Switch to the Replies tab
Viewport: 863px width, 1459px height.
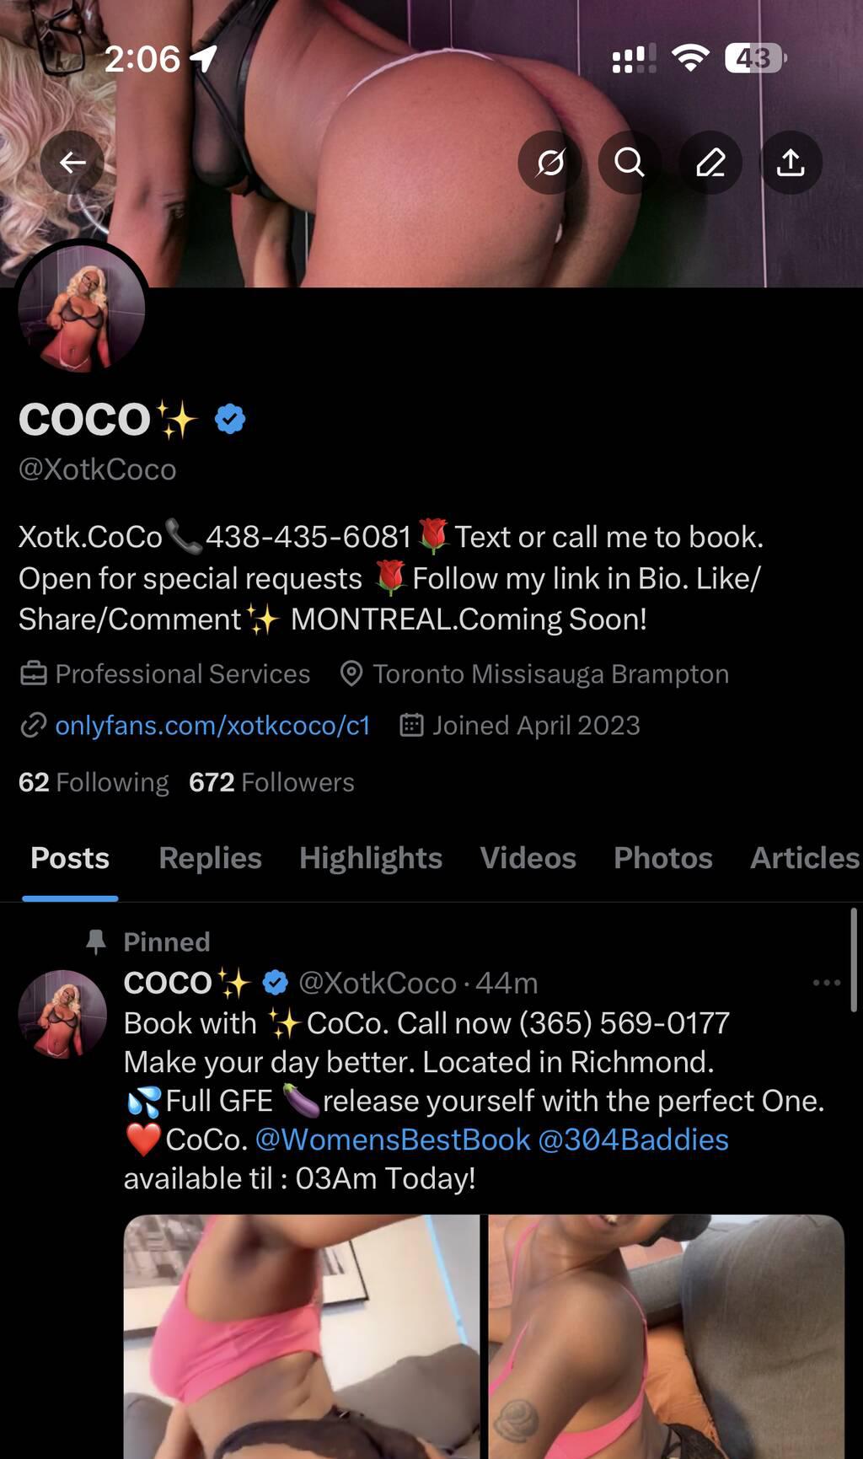point(210,858)
